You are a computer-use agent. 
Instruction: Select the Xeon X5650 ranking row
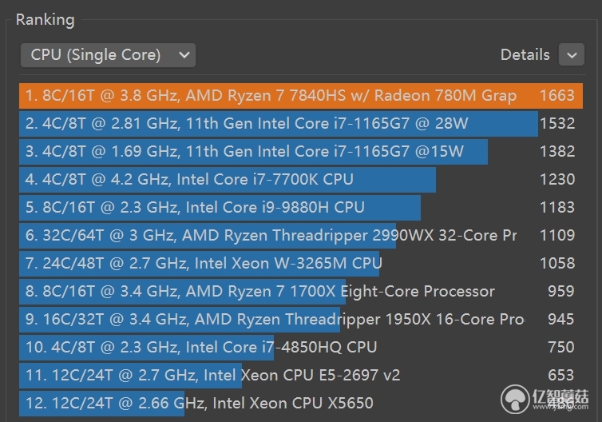click(x=301, y=404)
